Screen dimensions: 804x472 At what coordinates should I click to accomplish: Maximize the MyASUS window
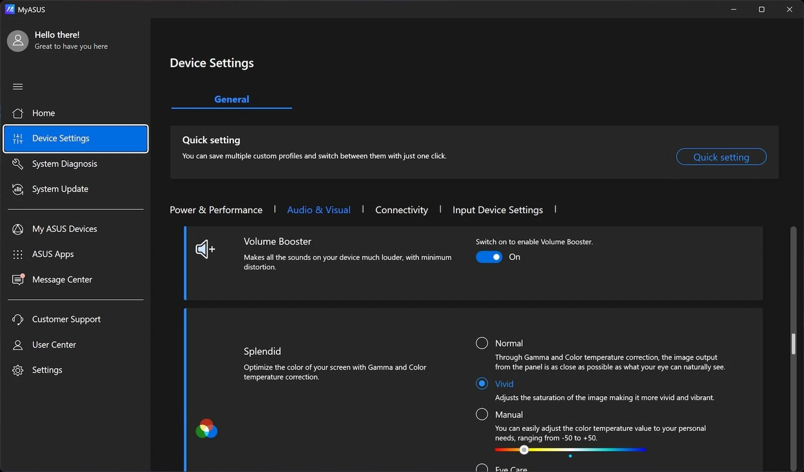point(762,9)
